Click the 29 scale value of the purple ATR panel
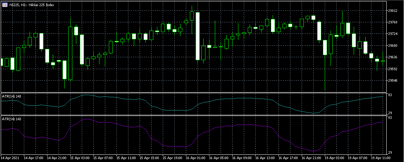Screen dimensions: 404x162 point(390,152)
